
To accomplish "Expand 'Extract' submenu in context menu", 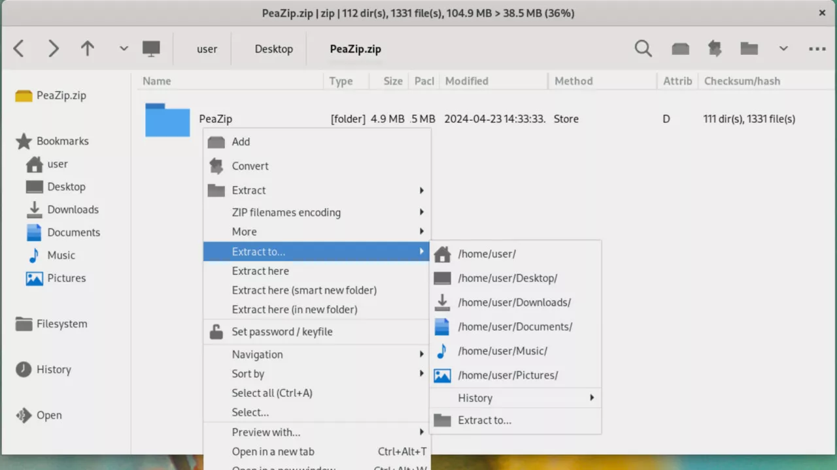I will pos(317,191).
